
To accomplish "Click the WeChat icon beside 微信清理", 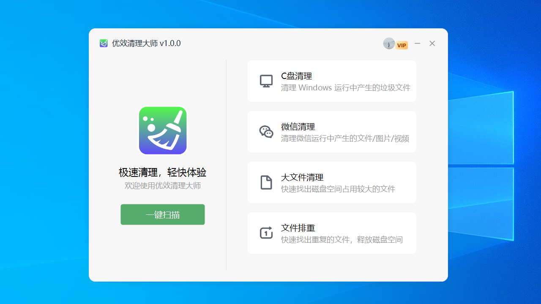I will point(266,131).
